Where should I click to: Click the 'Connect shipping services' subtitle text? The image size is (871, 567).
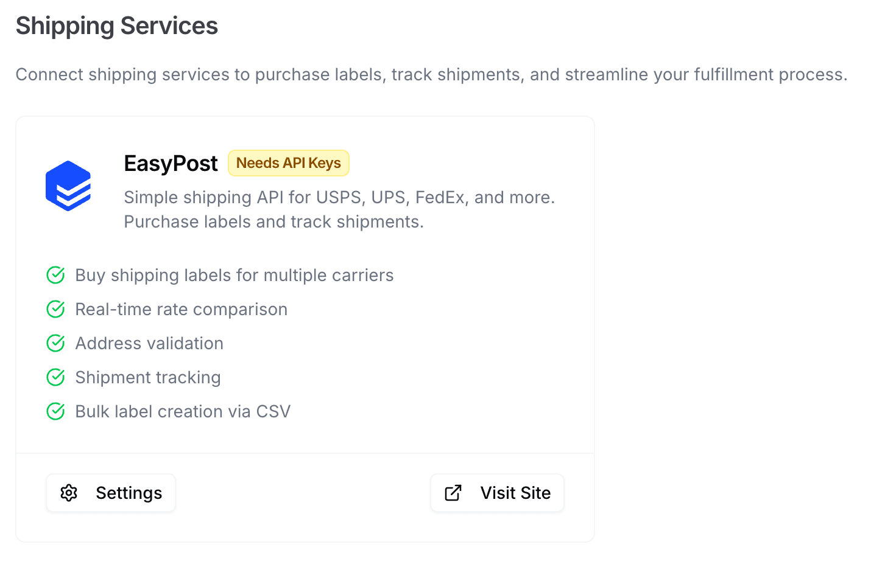[431, 74]
